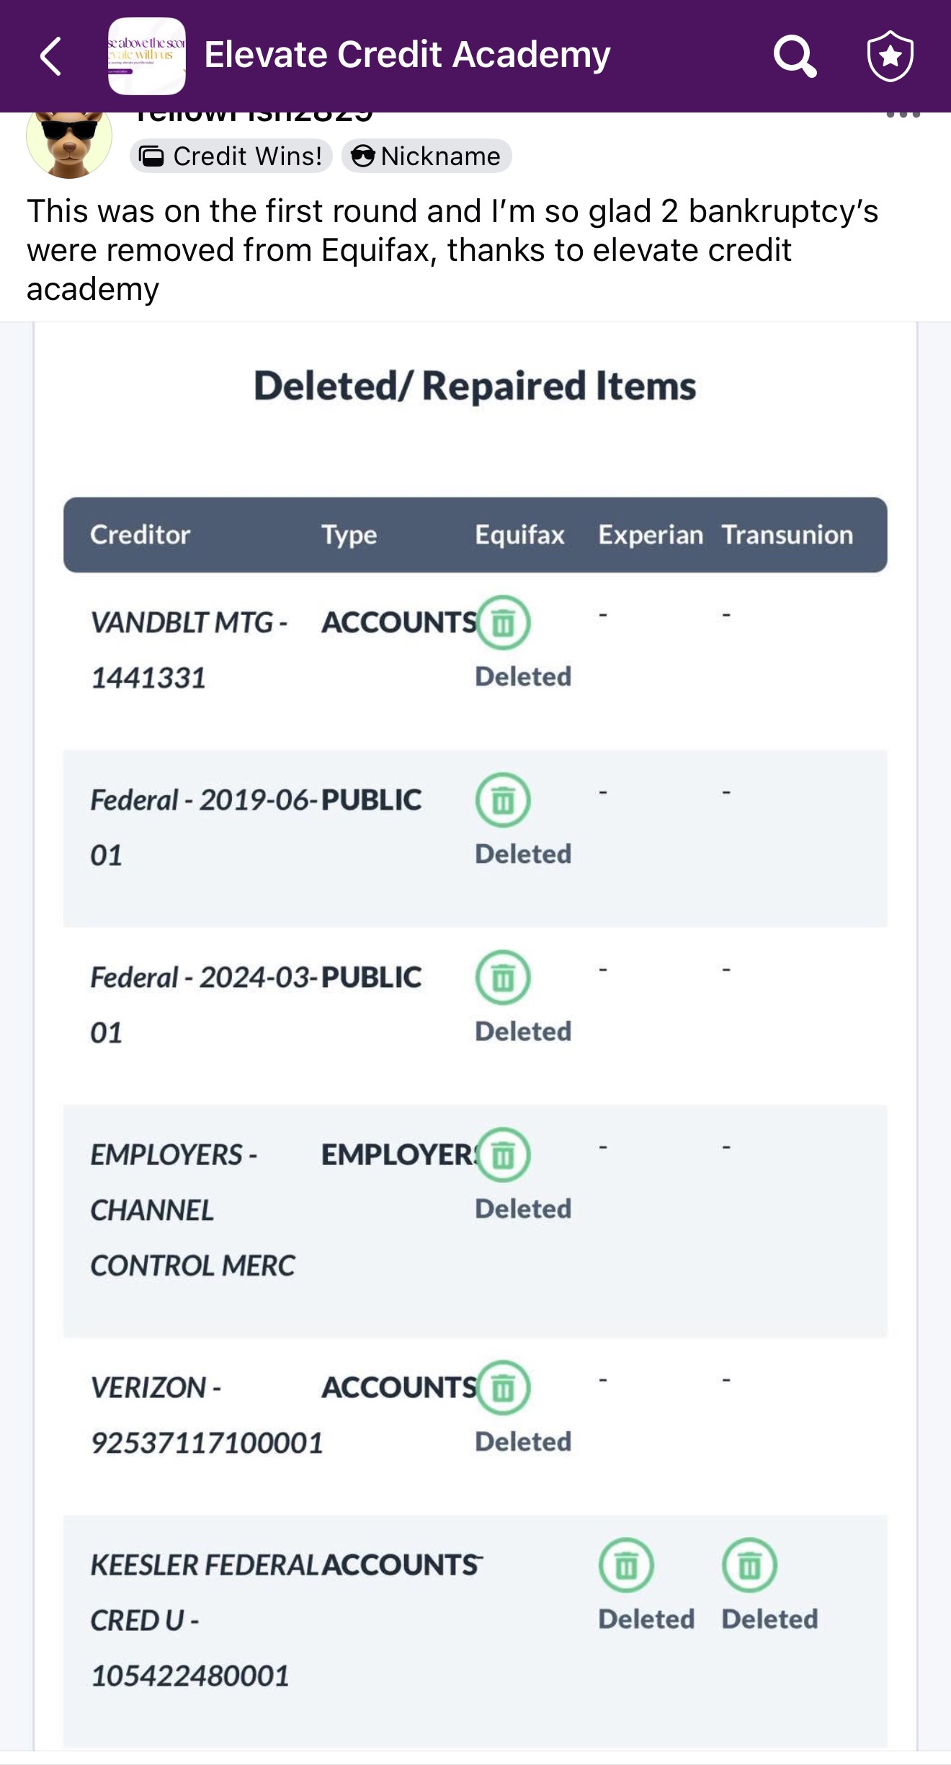Tap the VERIZON Equifax deleted trash icon
The height and width of the screenshot is (1765, 951).
(504, 1387)
